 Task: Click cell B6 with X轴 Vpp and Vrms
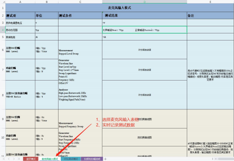pos(47,50)
